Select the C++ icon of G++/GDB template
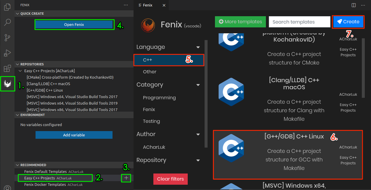This screenshot has width=371, height=190. 231,148
